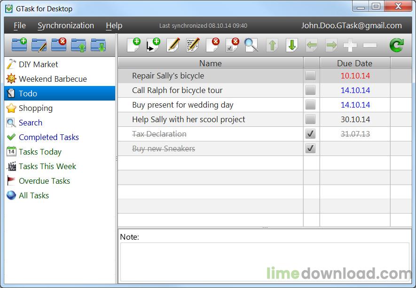Clear completed tasks icon with checkmark

(232, 45)
